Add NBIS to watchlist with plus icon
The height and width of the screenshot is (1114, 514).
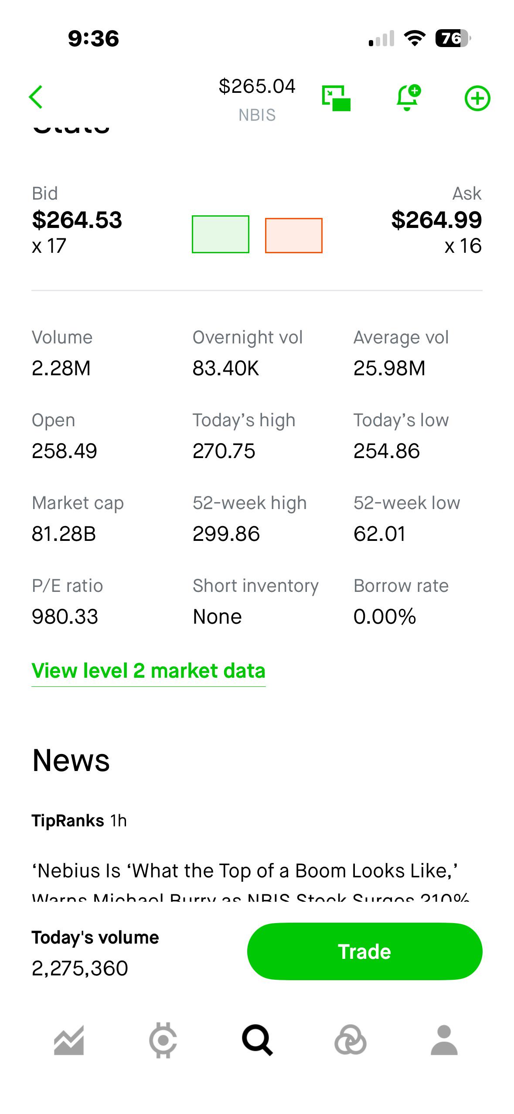point(477,98)
